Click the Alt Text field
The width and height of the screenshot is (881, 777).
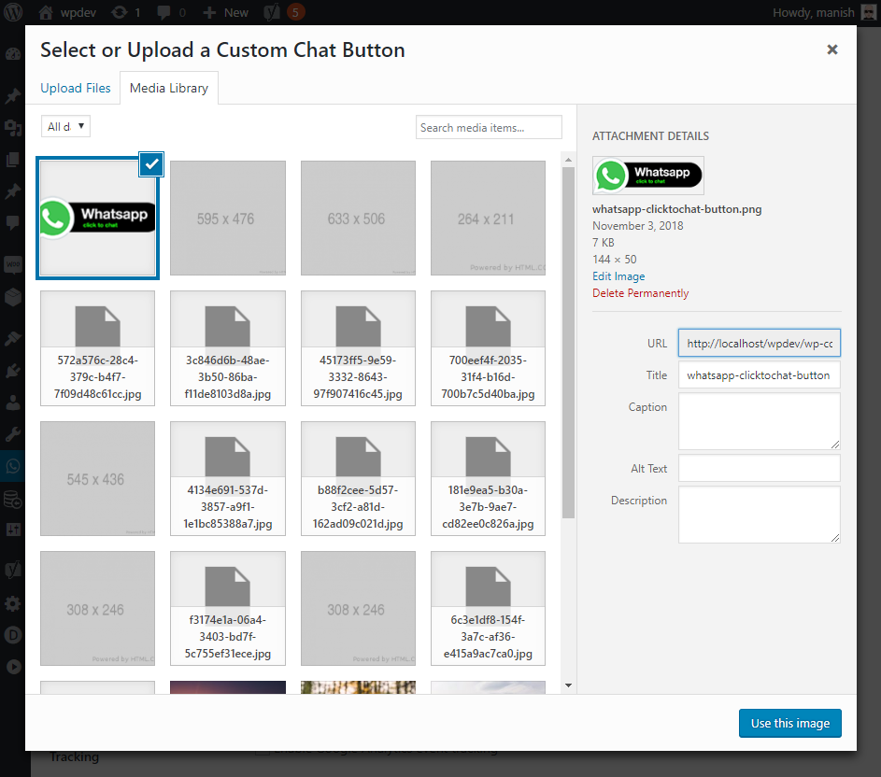(759, 469)
